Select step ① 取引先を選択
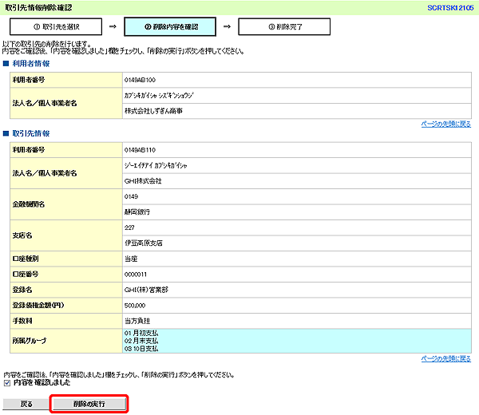 click(x=56, y=27)
